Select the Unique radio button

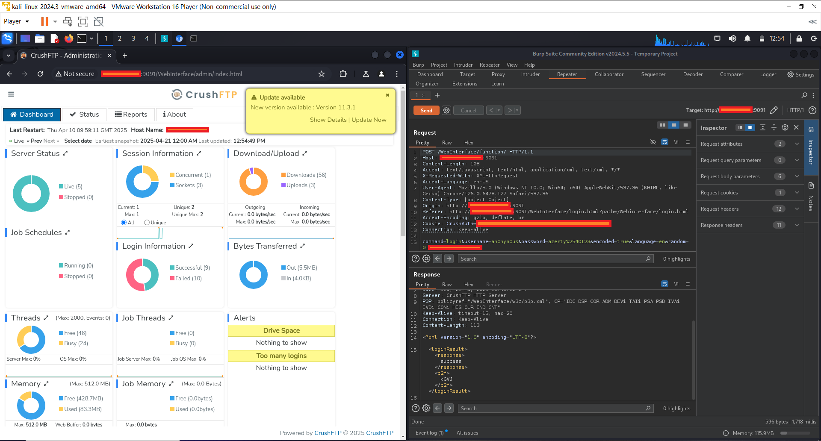(147, 223)
